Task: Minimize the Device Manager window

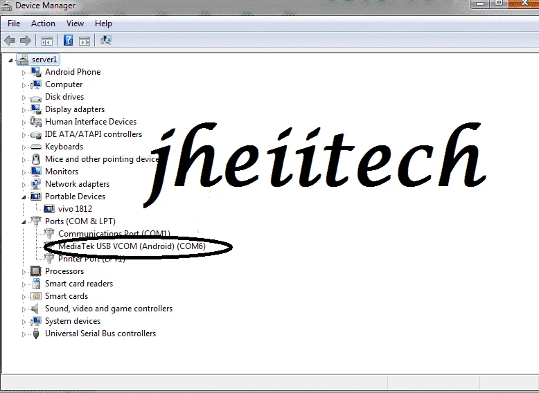Action: coord(480,3)
